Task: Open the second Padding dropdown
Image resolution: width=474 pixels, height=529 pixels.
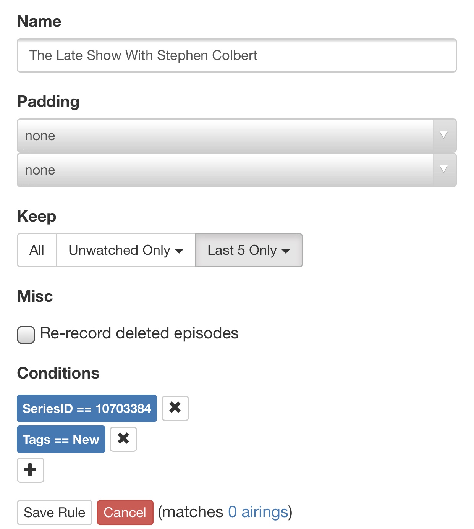Action: (x=225, y=170)
